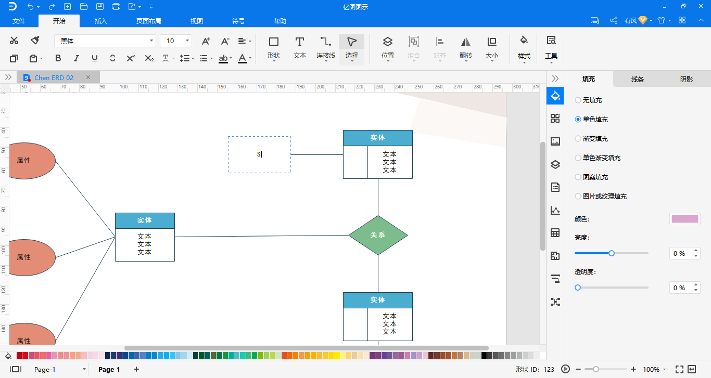Screen dimensions: 711x378
Task: Apply Superscript formatting
Action: (x=131, y=58)
